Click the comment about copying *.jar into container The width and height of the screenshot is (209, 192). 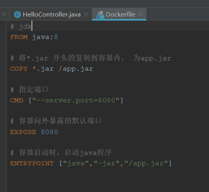tap(91, 58)
